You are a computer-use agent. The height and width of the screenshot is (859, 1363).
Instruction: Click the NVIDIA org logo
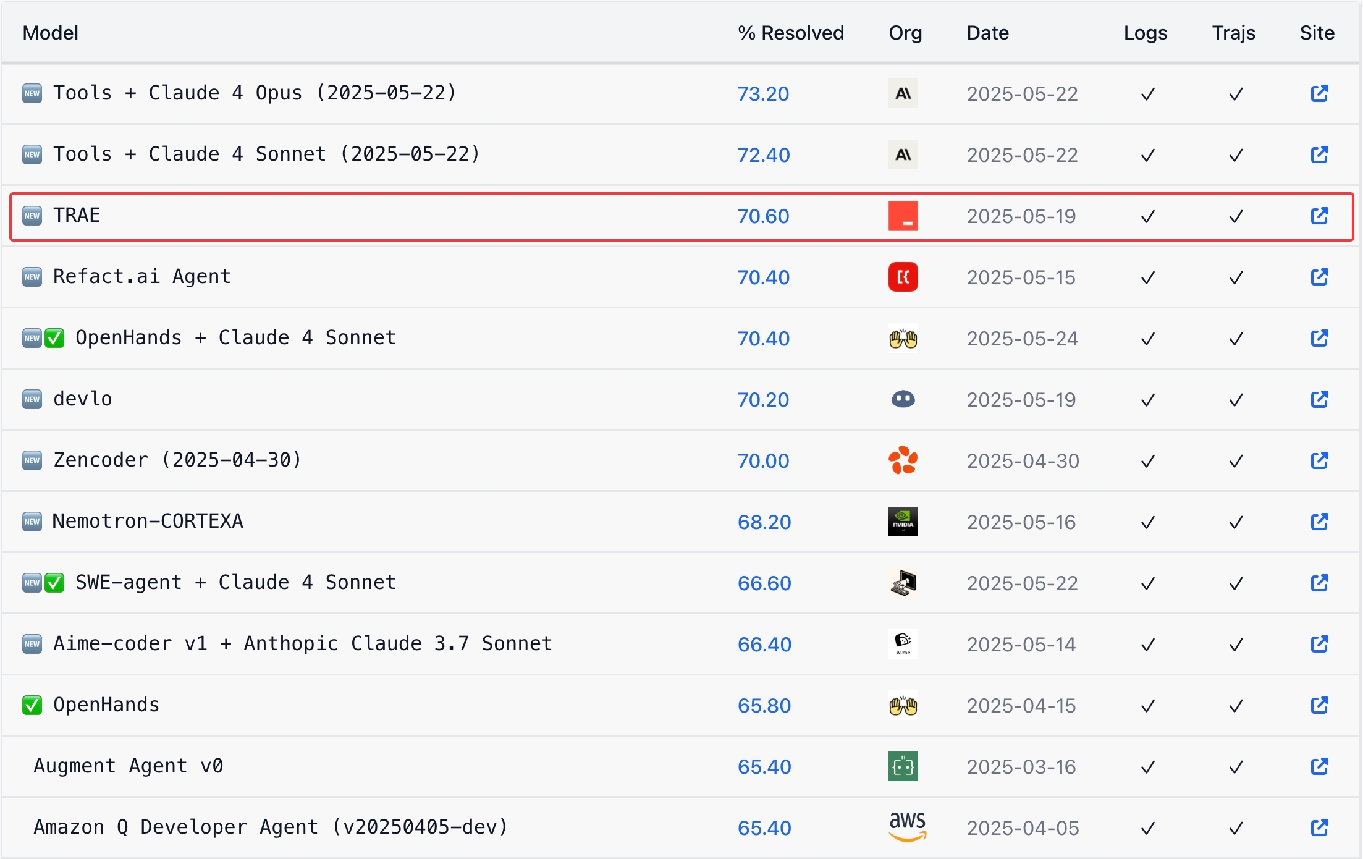click(903, 522)
